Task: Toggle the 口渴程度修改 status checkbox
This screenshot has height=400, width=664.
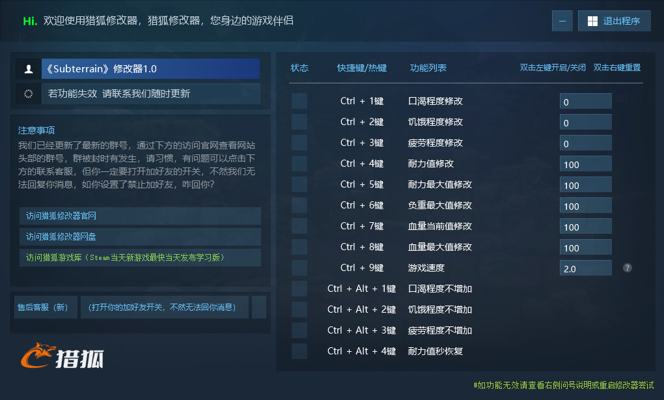Action: coord(299,101)
